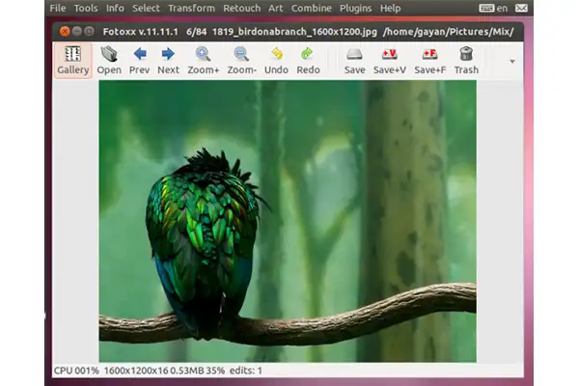Viewport: 579px width, 386px height.
Task: Save the current image
Action: (355, 60)
